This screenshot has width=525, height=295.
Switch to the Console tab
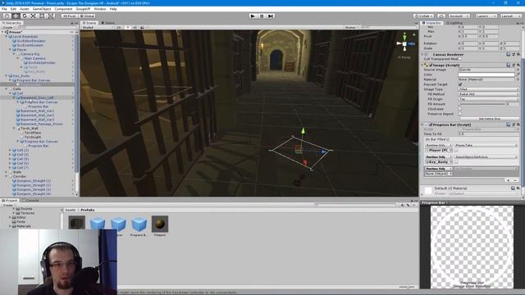pos(31,200)
